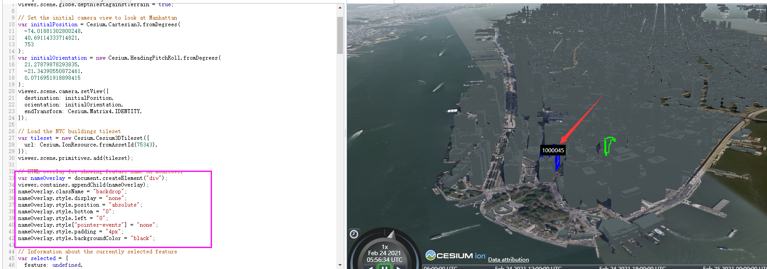
Task: Click the 'var nameOverlay = document.createElement' line
Action: click(x=93, y=178)
